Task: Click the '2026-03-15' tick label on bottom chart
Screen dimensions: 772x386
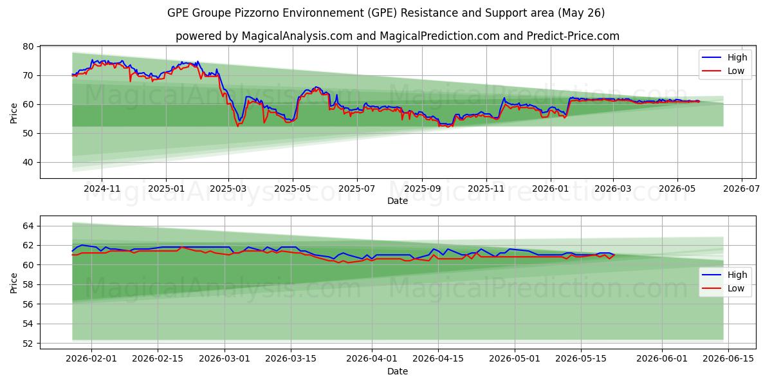Action: (x=290, y=359)
